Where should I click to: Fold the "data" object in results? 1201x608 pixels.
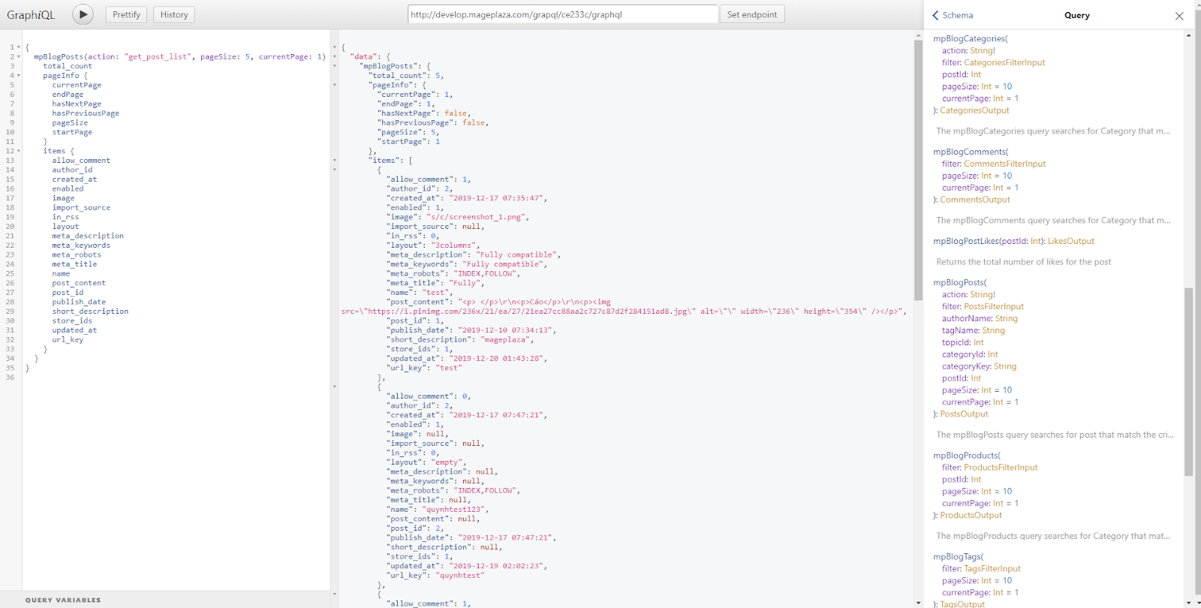pos(335,57)
